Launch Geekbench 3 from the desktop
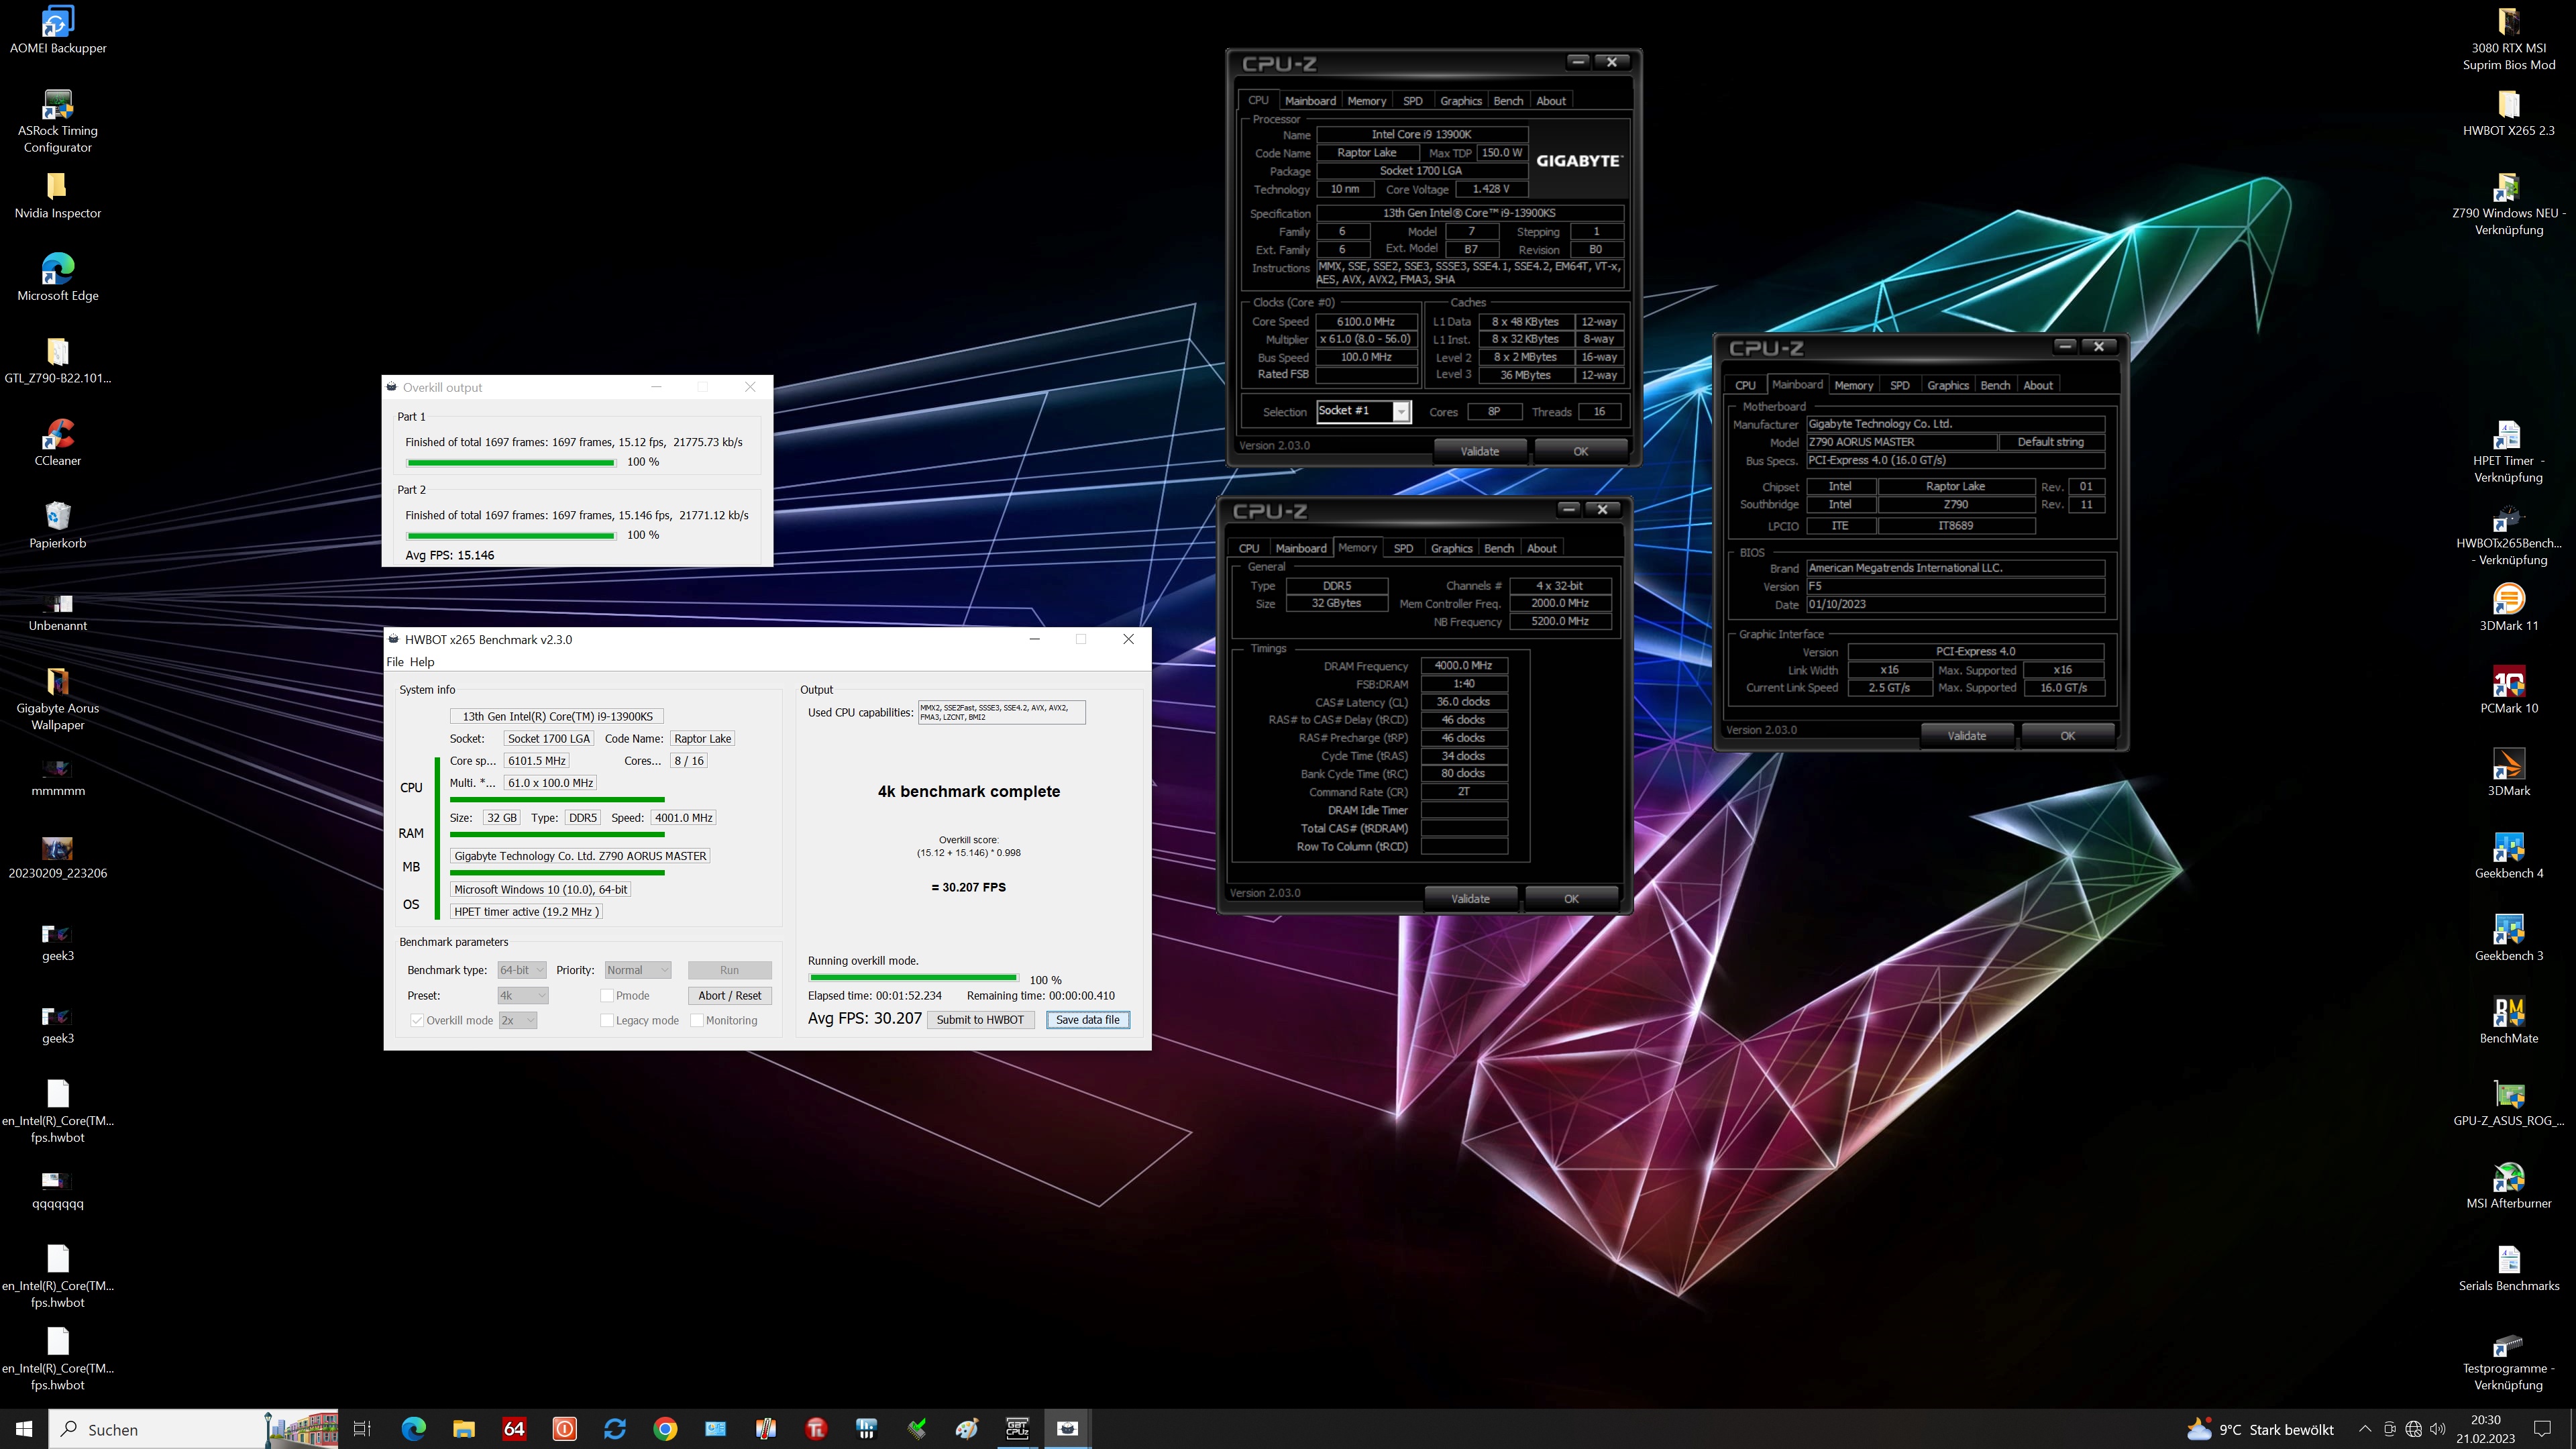The image size is (2576, 1449). (2508, 937)
